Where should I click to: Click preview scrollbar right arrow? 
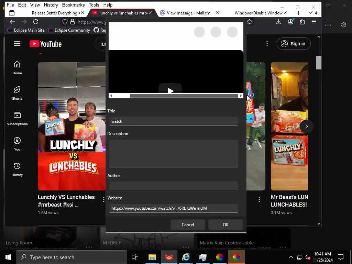[241, 96]
